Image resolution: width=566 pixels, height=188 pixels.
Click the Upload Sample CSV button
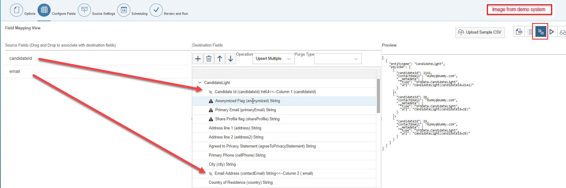pos(480,32)
